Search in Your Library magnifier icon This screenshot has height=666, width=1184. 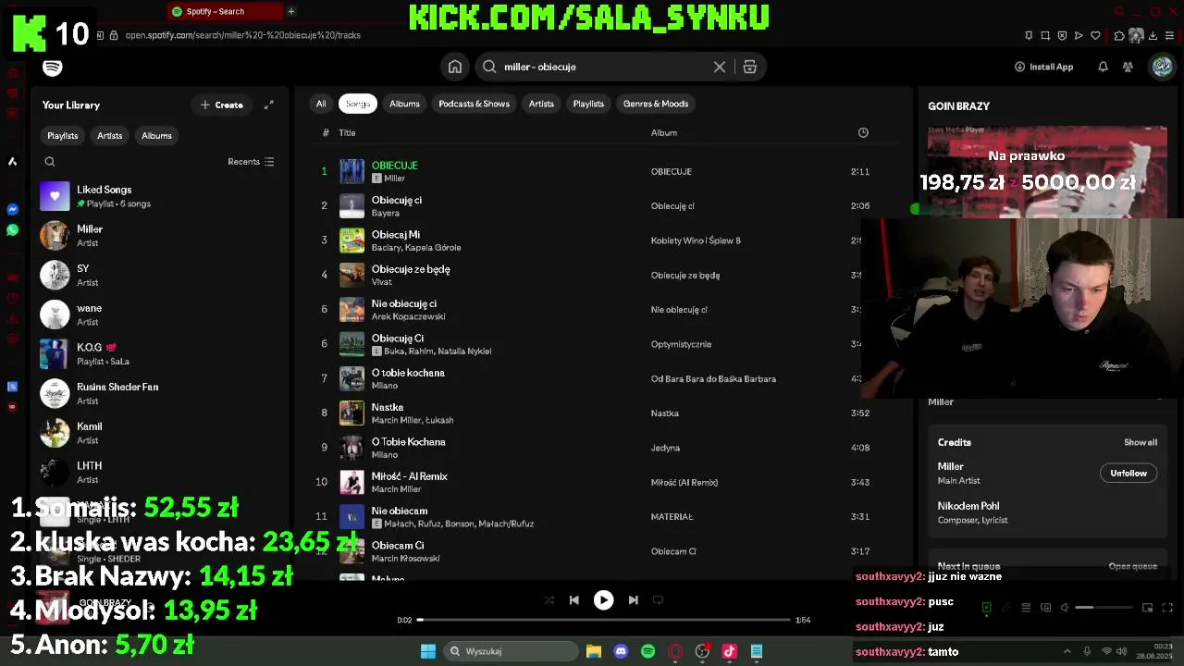coord(50,162)
